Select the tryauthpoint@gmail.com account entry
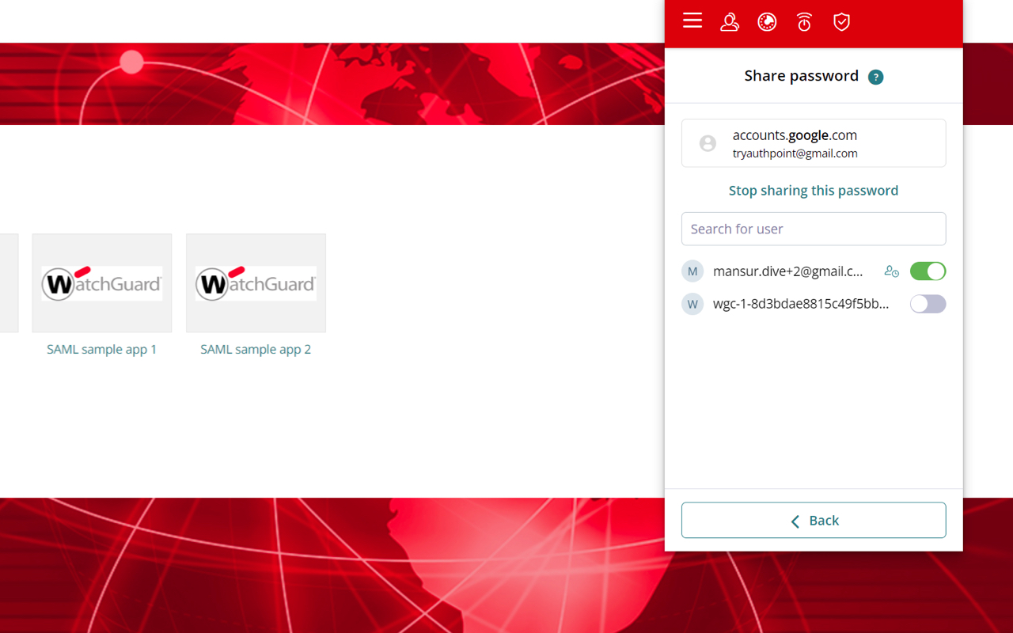The image size is (1013, 633). [795, 153]
